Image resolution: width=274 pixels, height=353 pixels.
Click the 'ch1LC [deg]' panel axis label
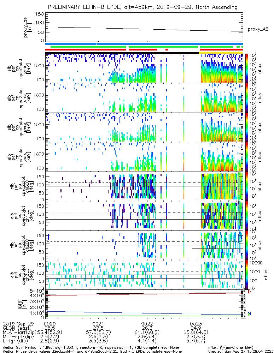point(30,216)
